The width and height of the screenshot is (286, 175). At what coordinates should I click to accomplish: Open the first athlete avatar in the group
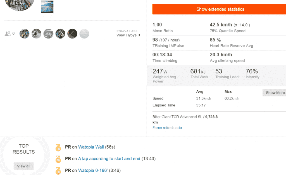pos(25,34)
